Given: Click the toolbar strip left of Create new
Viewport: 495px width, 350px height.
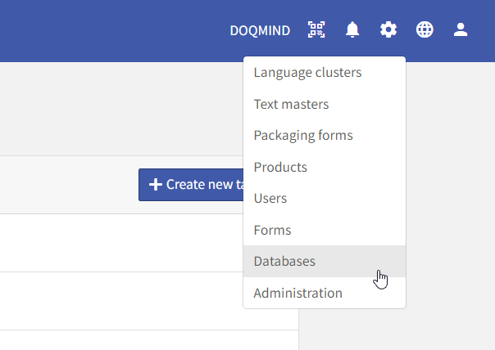Looking at the screenshot, I should [66, 185].
